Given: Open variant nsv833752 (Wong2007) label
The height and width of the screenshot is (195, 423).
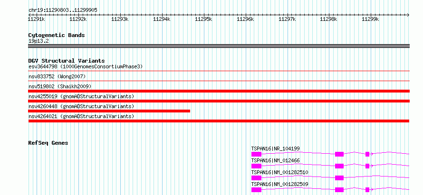Looking at the screenshot, I should [57, 77].
